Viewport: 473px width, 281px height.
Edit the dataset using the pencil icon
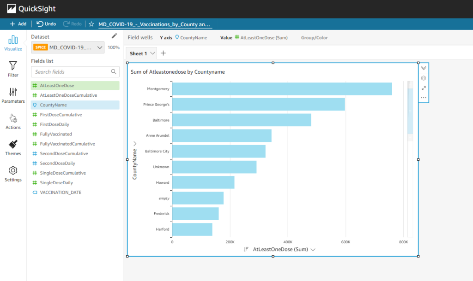[x=114, y=35]
